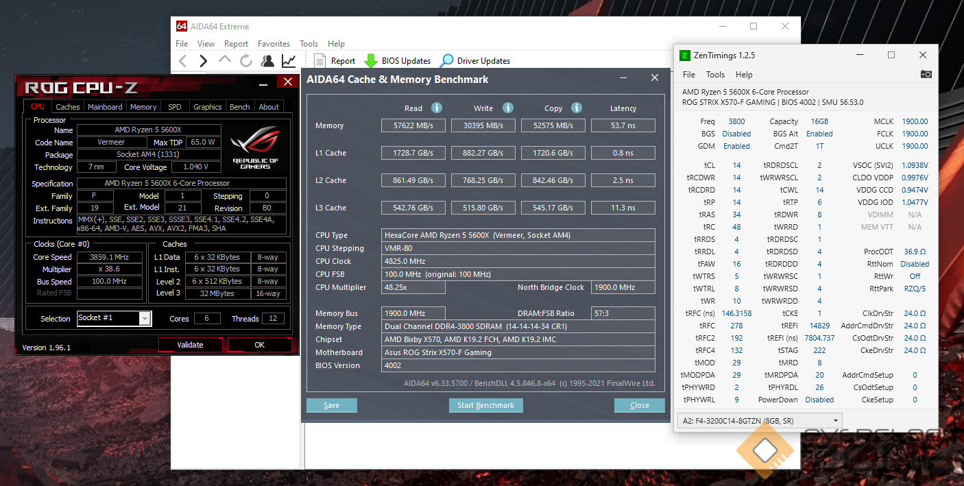Click the info icon next to Read

coord(437,108)
